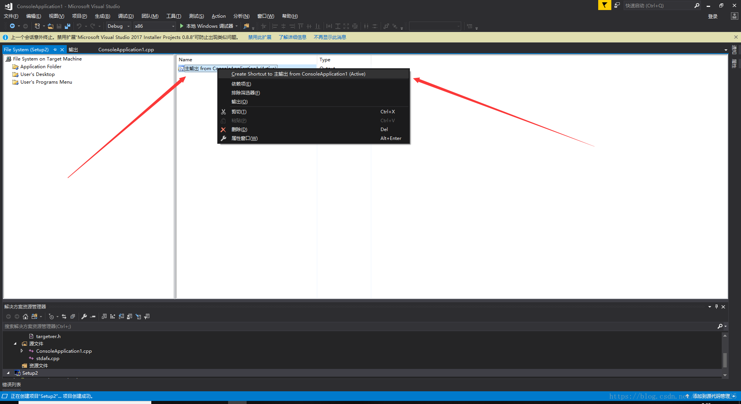
Task: Click Solution Explorer home icon
Action: pyautogui.click(x=25, y=316)
